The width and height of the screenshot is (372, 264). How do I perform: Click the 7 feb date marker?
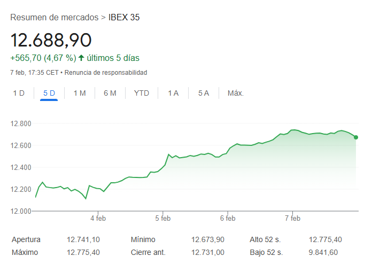(x=293, y=218)
